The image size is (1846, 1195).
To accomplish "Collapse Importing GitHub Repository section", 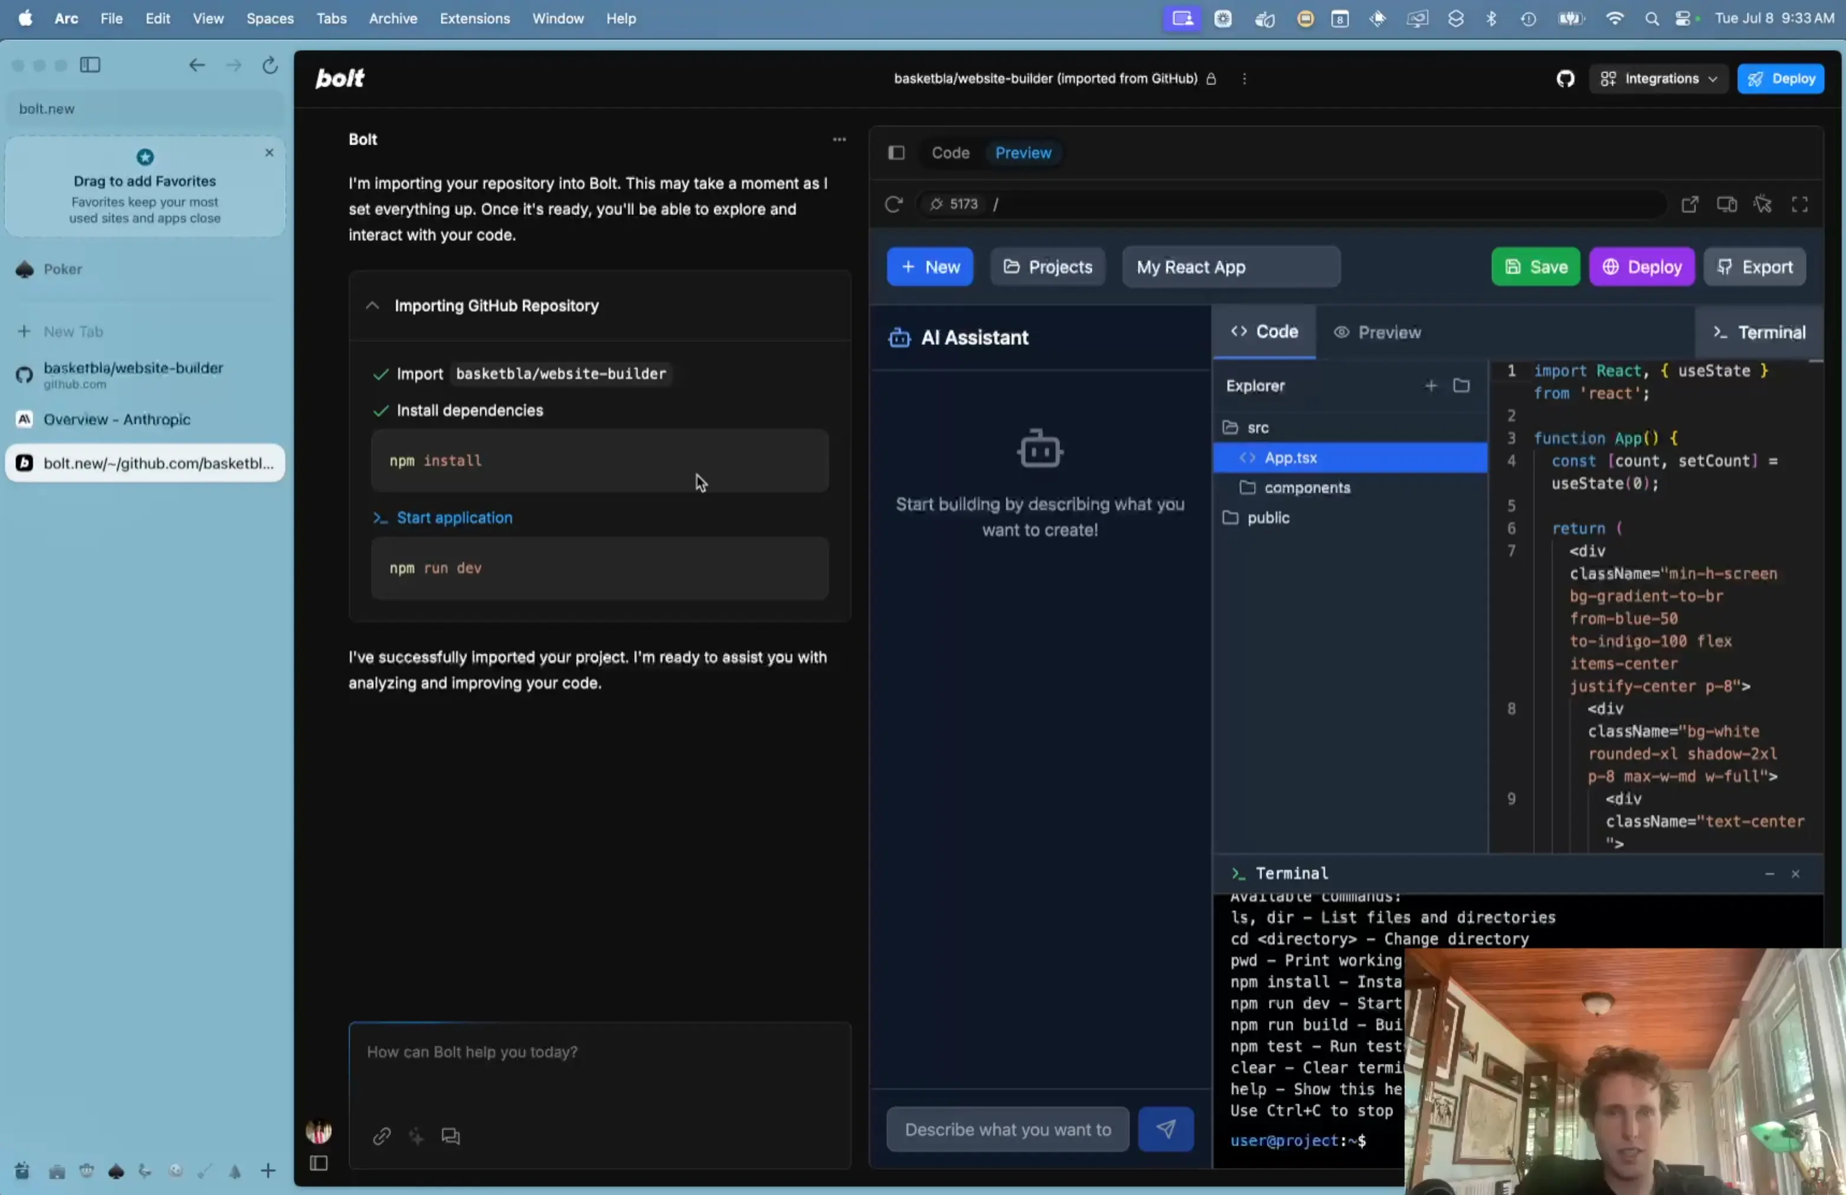I will coord(373,305).
